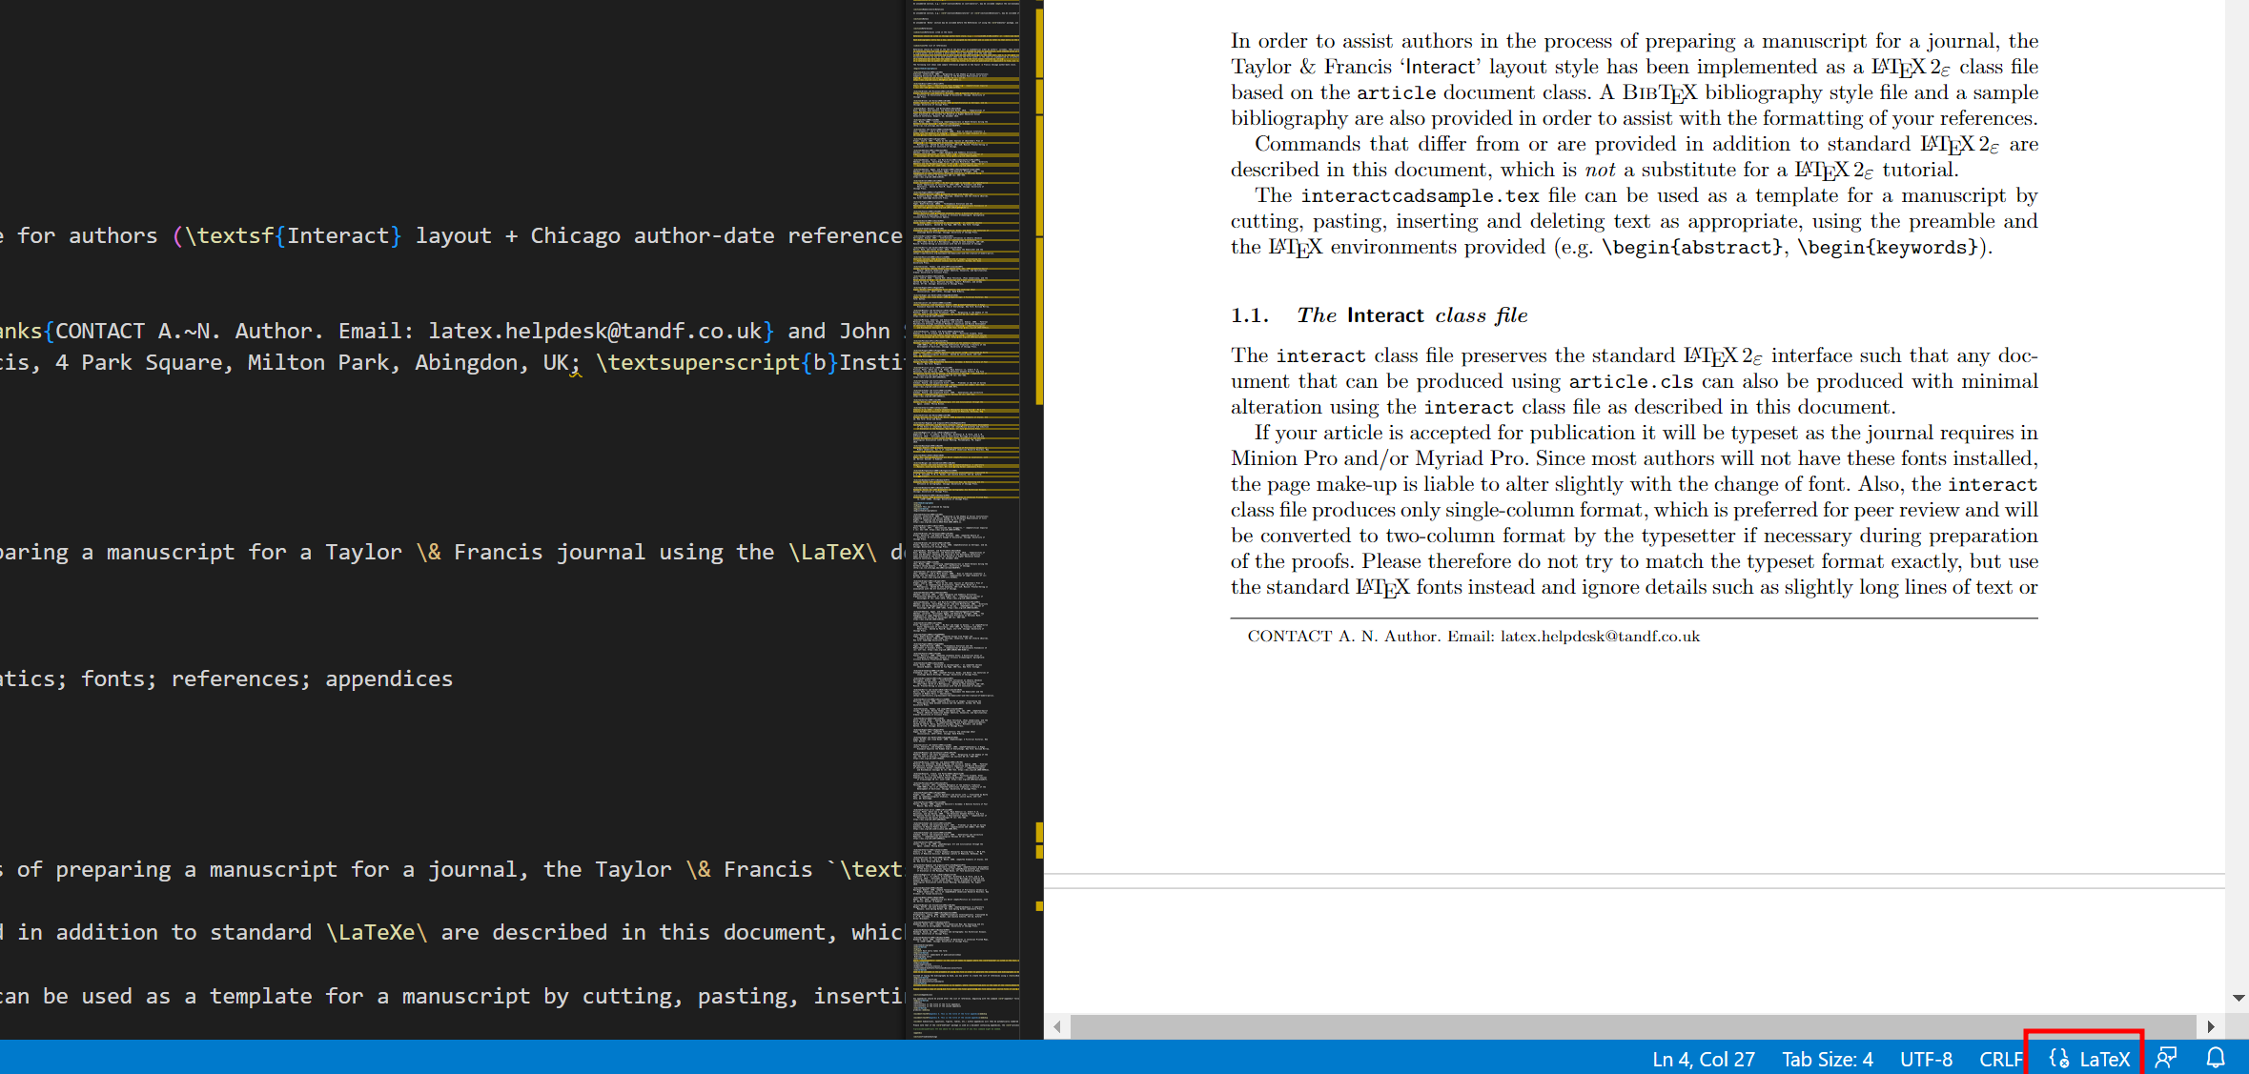This screenshot has height=1074, width=2249.
Task: Click Ln 4, Col 27 go-to-line indicator
Action: 1703,1059
